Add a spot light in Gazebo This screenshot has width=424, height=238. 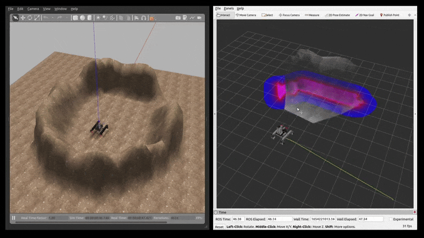click(105, 18)
